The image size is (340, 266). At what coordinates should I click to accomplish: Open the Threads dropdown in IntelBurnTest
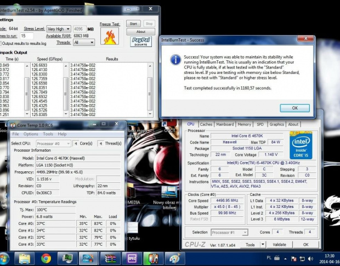pyautogui.click(x=84, y=43)
